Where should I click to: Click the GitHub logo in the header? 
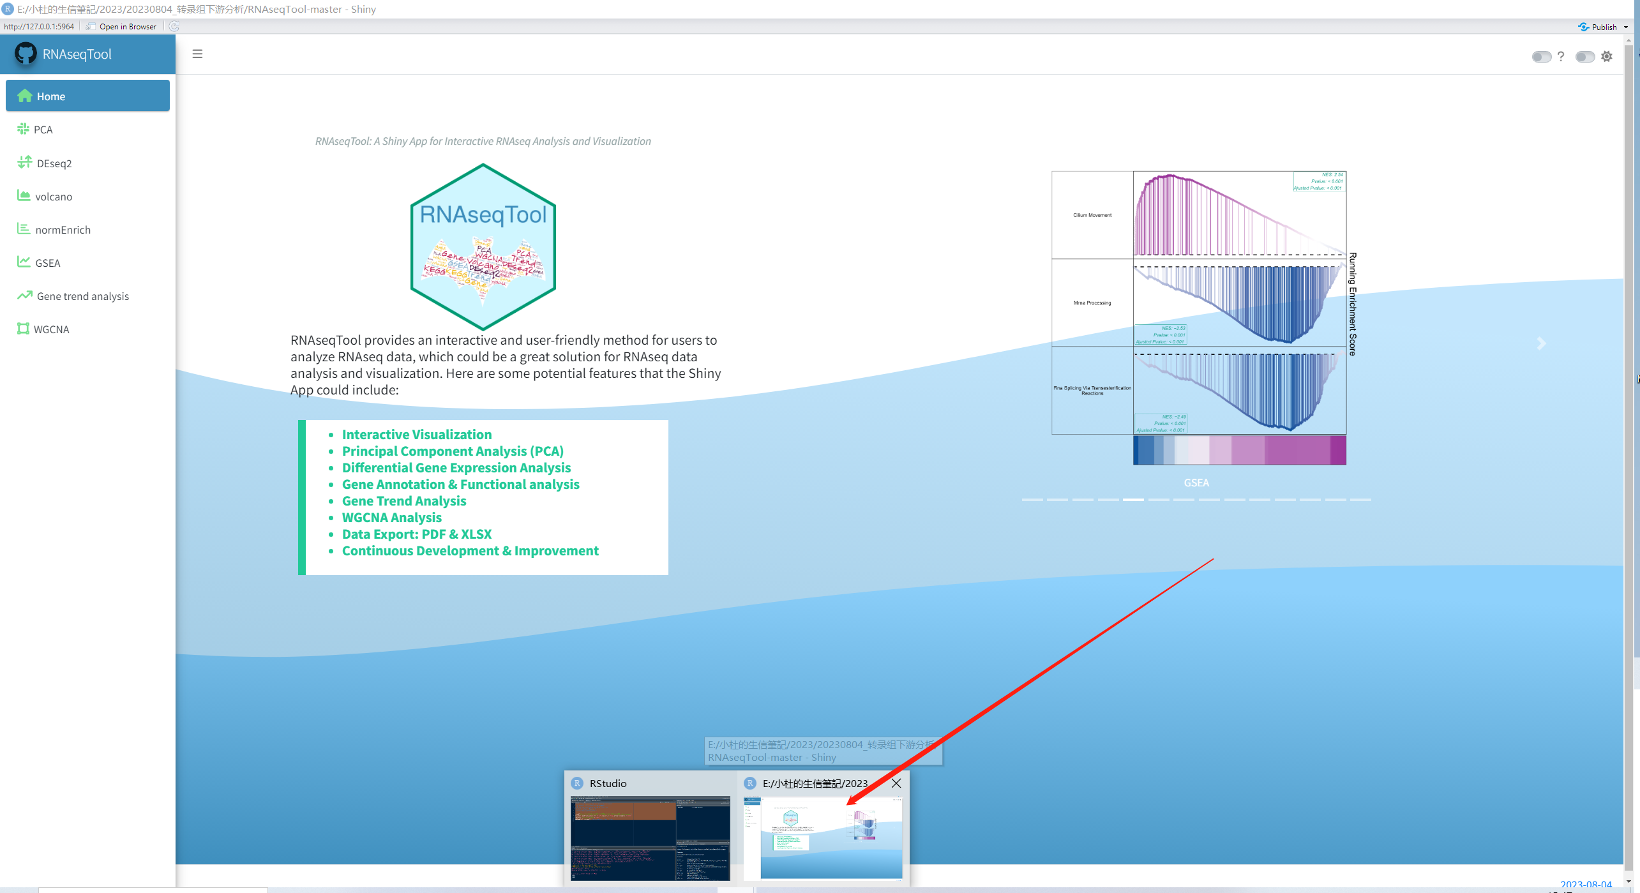click(x=26, y=54)
